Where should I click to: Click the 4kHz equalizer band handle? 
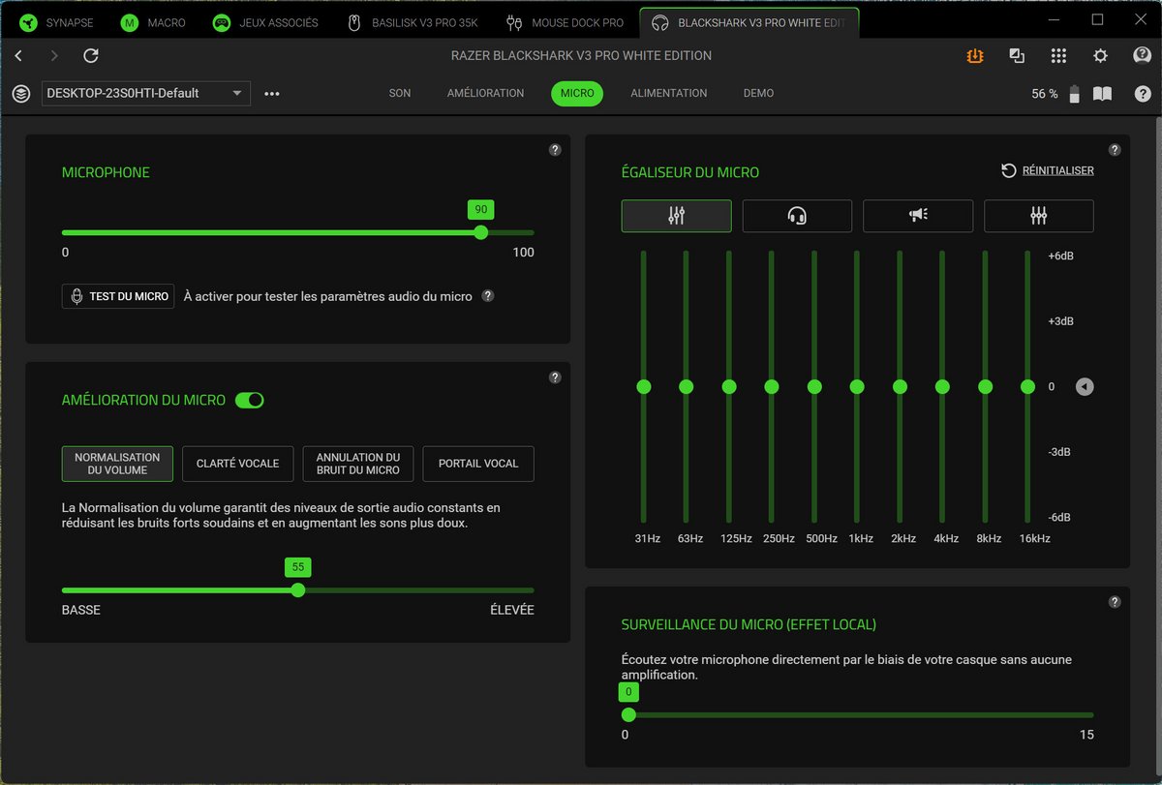click(942, 387)
